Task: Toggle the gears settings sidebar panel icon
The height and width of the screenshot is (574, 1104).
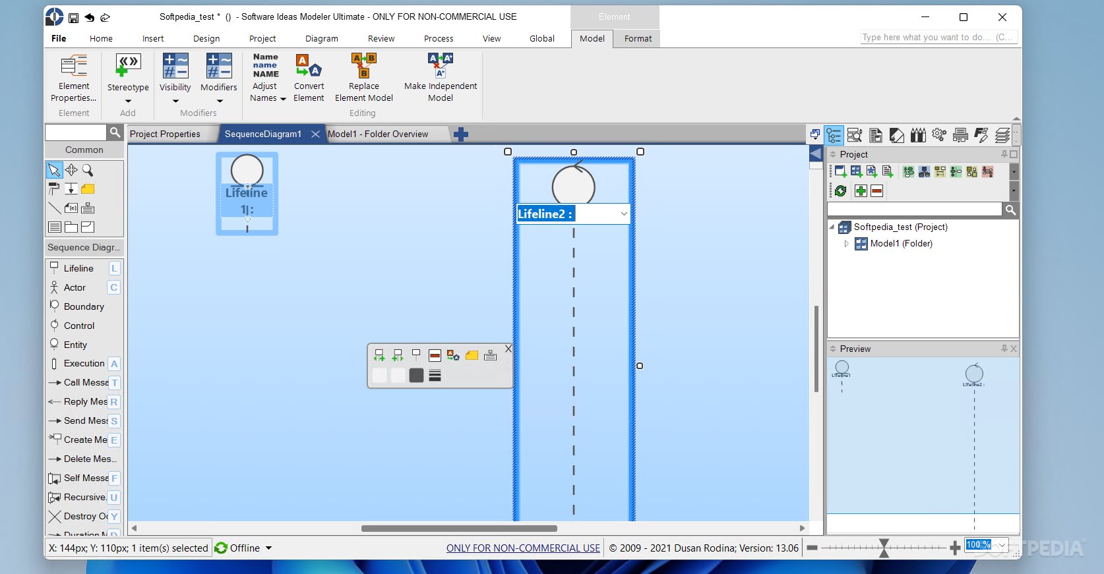Action: (x=939, y=135)
